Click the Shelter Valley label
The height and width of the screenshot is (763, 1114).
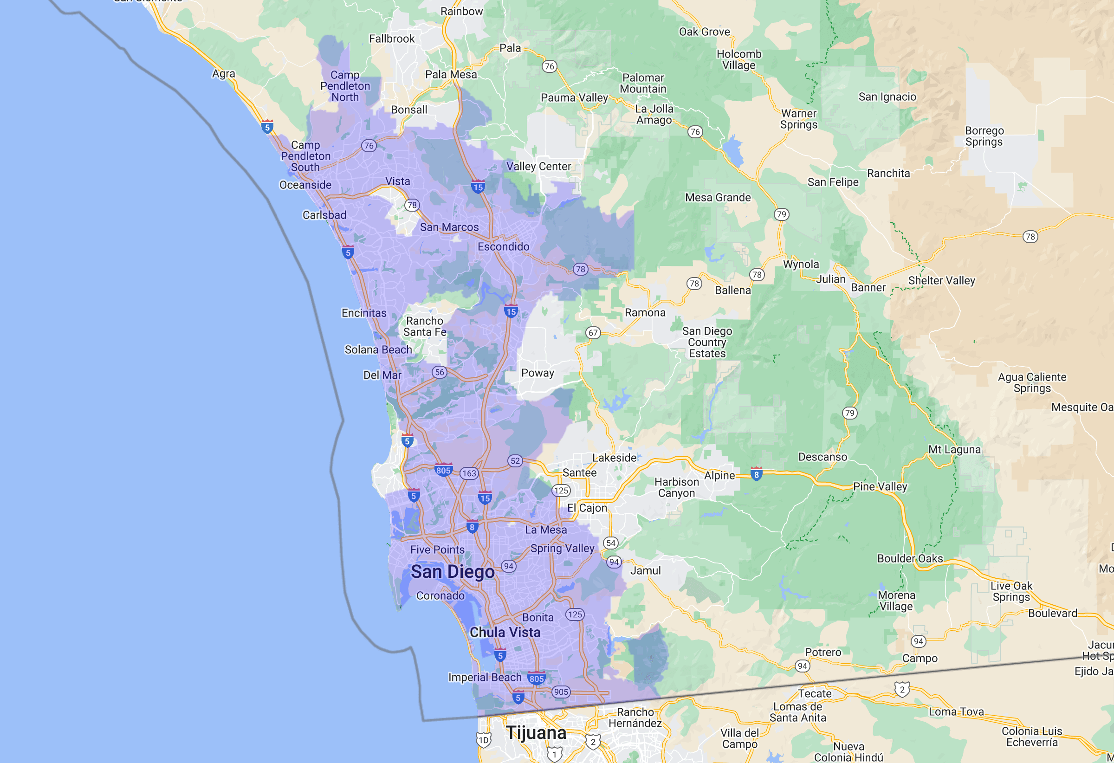[x=941, y=280]
